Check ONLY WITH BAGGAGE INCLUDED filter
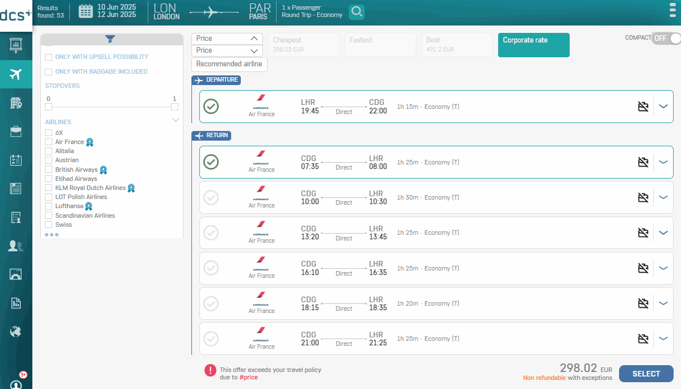 tap(48, 71)
